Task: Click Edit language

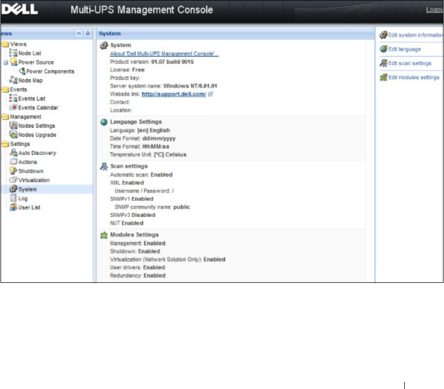Action: (404, 49)
